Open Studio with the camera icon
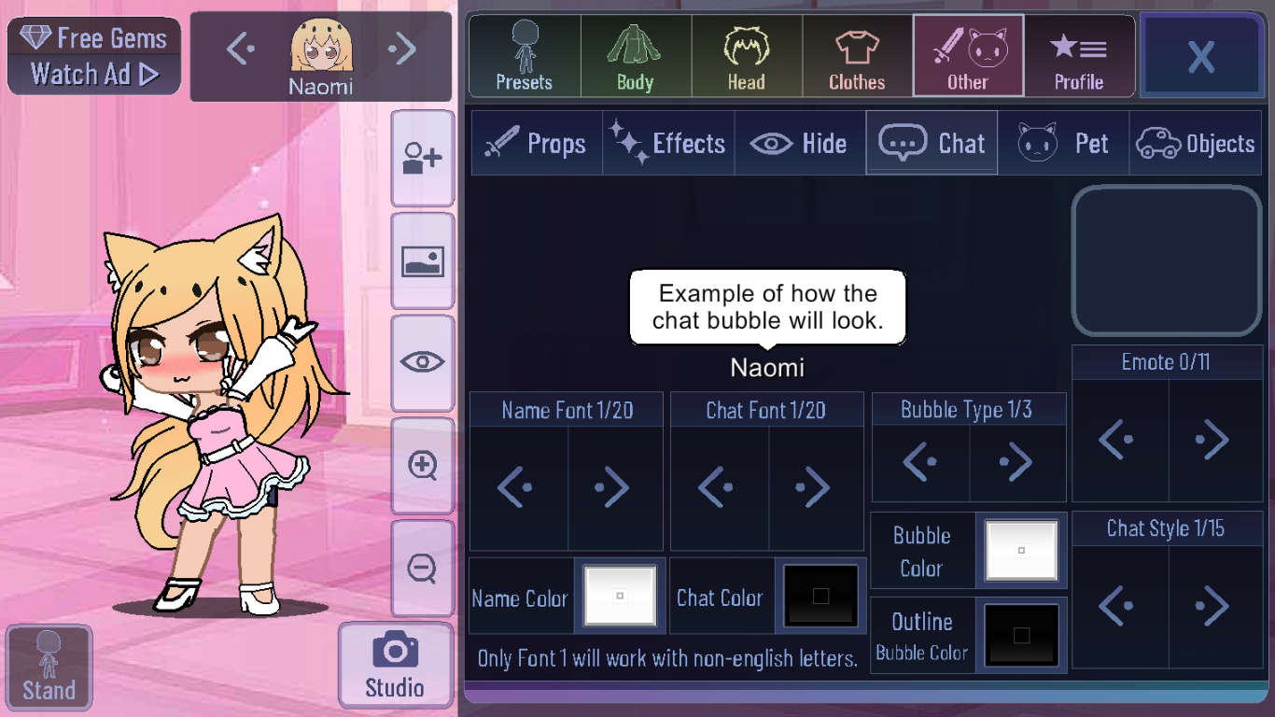 pos(395,665)
